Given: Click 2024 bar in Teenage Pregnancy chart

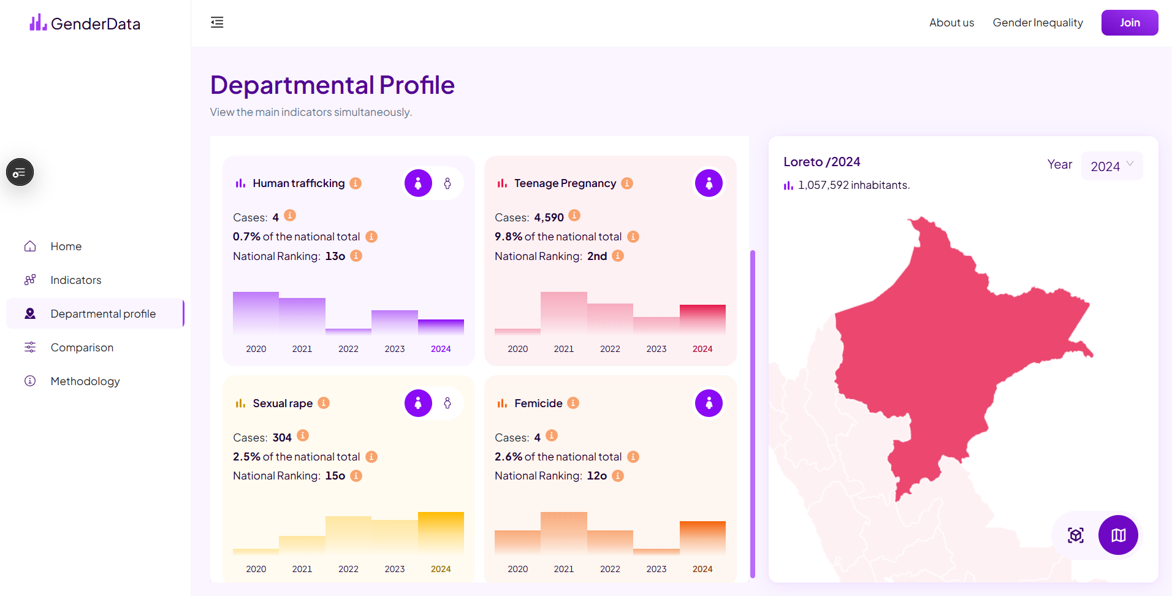Looking at the screenshot, I should 702,319.
